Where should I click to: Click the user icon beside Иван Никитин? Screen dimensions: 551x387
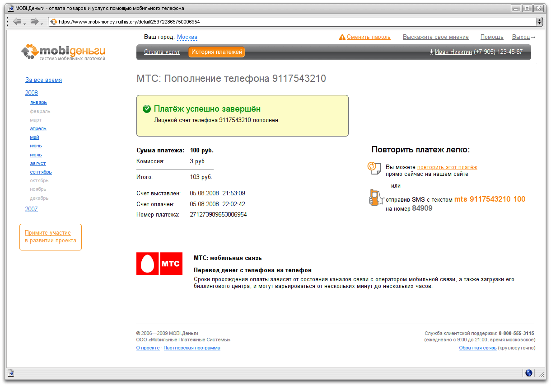[x=432, y=52]
